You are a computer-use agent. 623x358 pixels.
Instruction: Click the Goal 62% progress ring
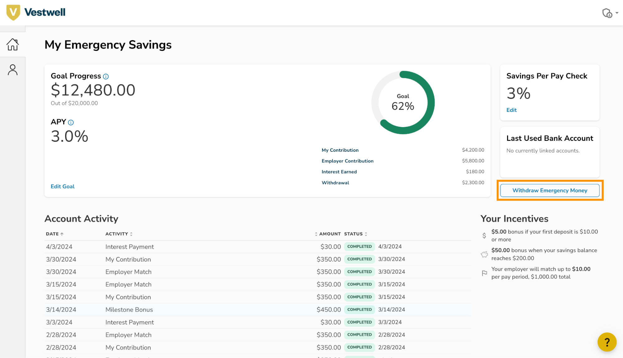403,103
